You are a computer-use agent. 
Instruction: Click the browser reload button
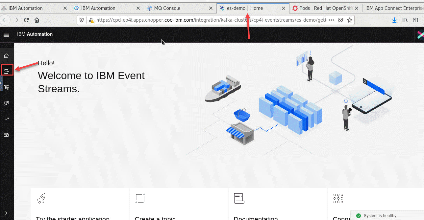(x=26, y=20)
